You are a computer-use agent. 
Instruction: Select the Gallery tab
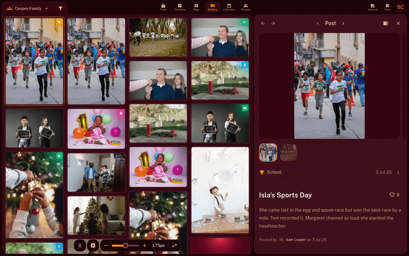212,7
